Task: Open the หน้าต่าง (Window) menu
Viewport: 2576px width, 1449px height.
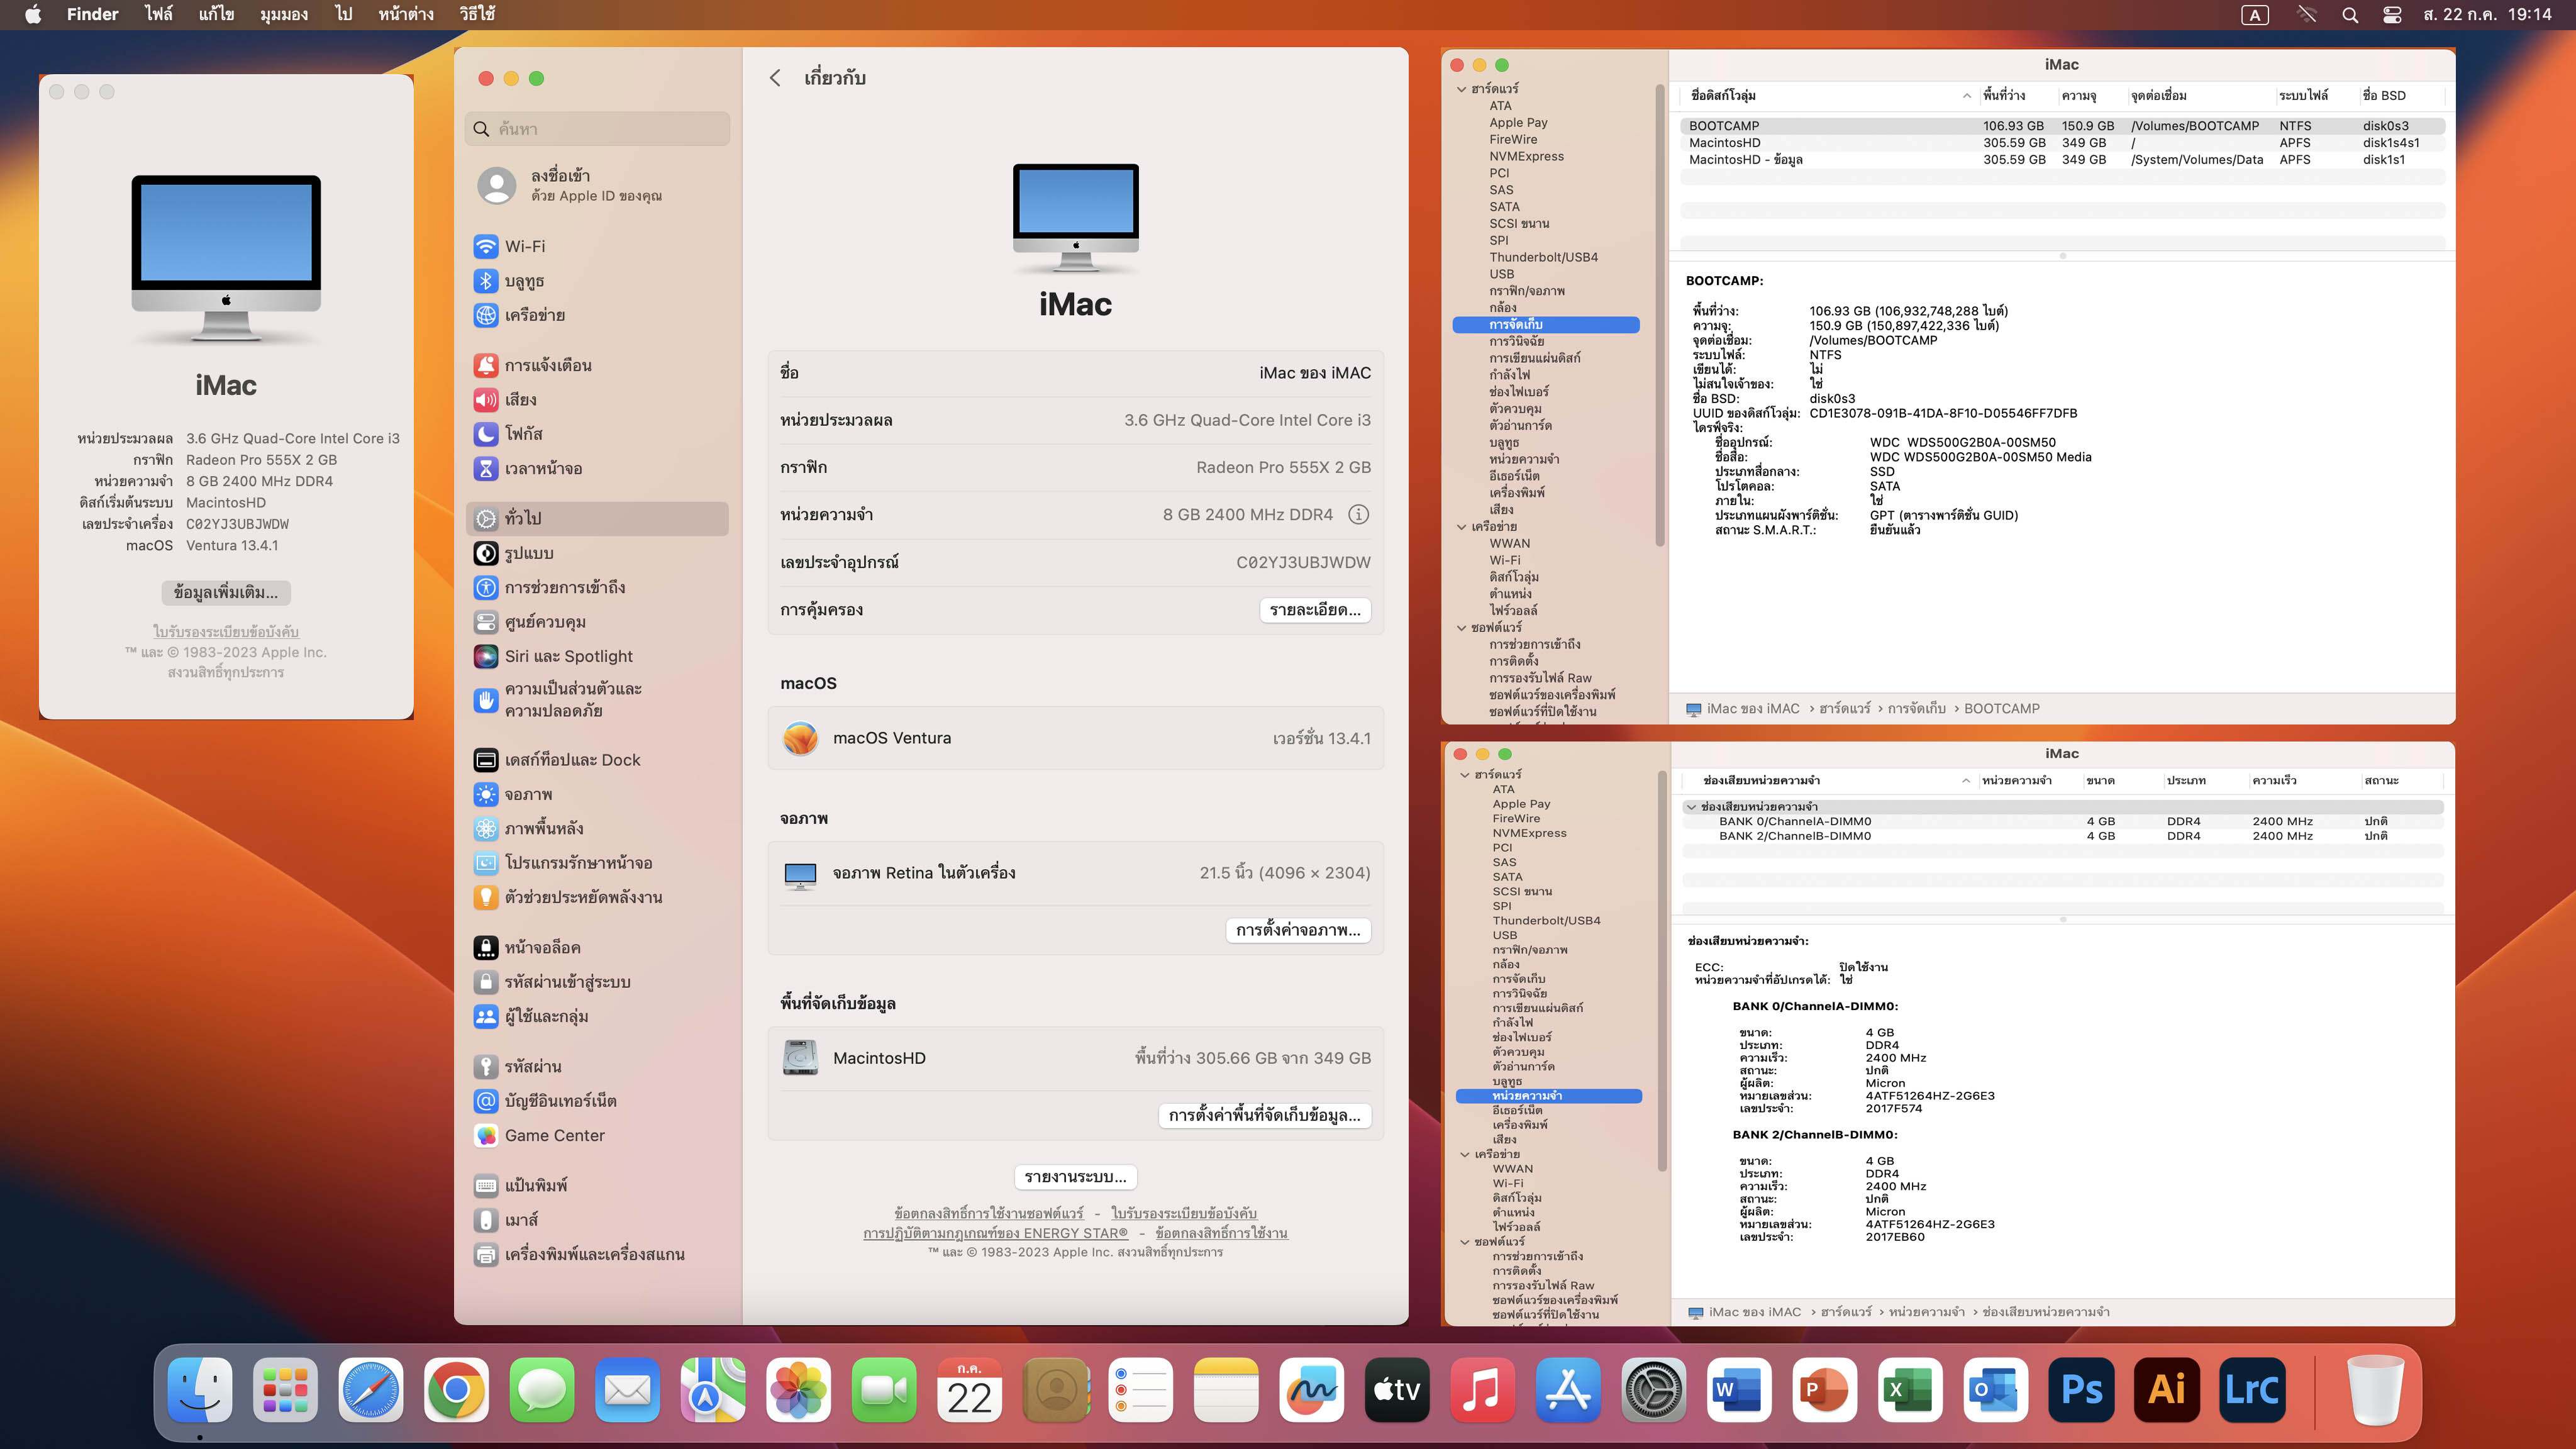Action: tap(405, 14)
